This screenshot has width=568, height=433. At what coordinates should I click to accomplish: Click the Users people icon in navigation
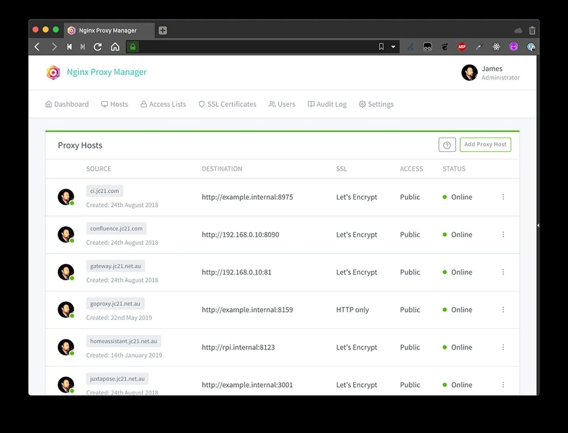pyautogui.click(x=272, y=104)
